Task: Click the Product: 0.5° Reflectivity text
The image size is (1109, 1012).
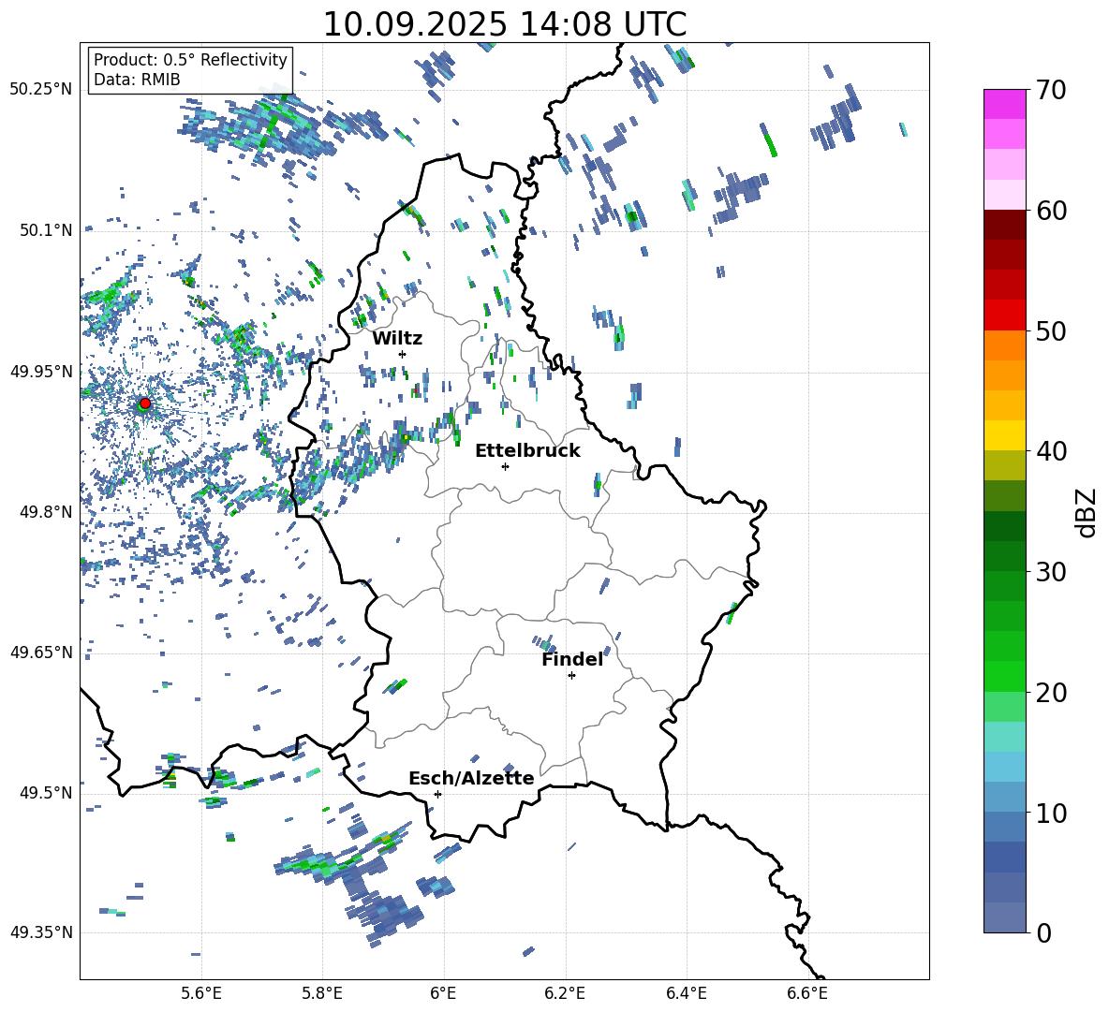Action: coord(190,59)
